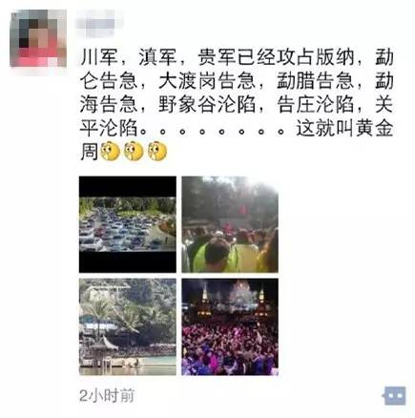This screenshot has height=418, width=415.
Task: Open the palm tree waterside photo
Action: pos(128,326)
